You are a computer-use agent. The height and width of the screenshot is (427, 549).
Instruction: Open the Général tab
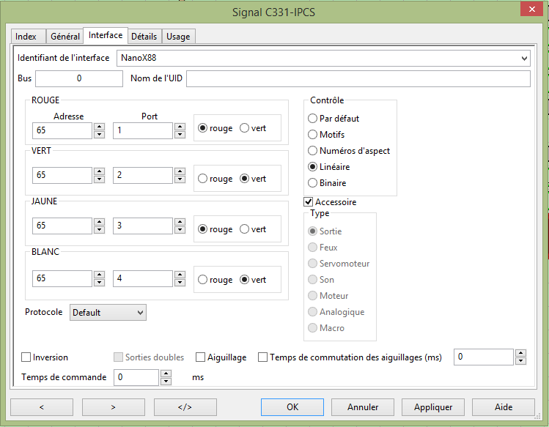click(65, 37)
